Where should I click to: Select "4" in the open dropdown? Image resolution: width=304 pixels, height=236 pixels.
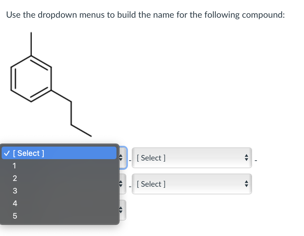[x=14, y=203]
